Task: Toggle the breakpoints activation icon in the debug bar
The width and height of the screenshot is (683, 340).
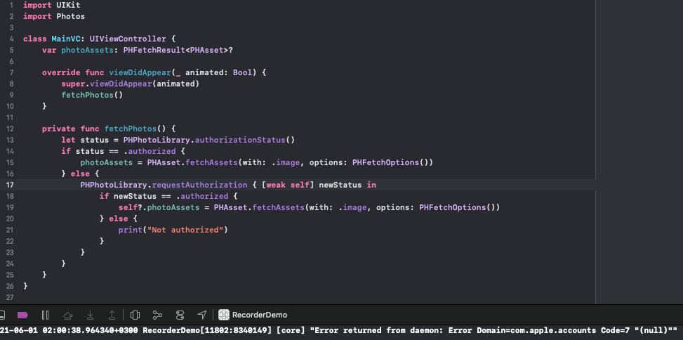Action: 22,315
